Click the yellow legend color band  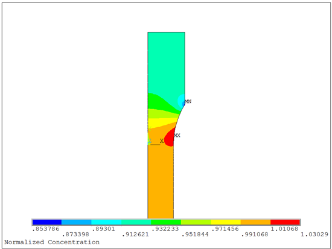tap(226, 222)
